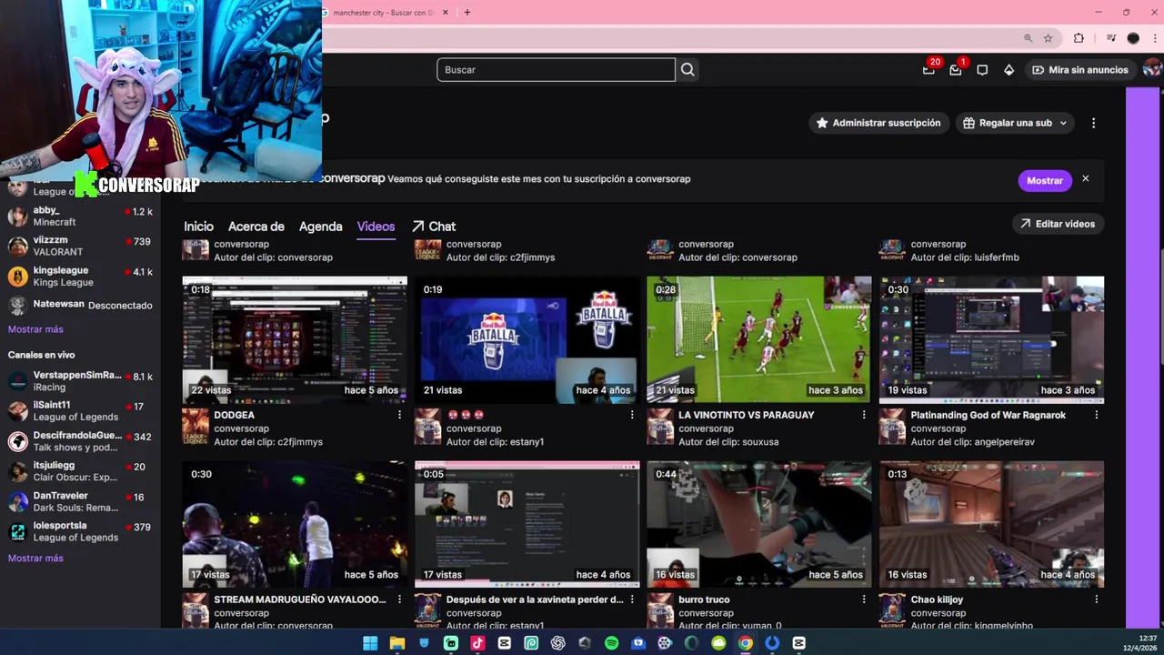This screenshot has height=655, width=1164.
Task: Open File Explorer from taskbar
Action: [x=397, y=643]
